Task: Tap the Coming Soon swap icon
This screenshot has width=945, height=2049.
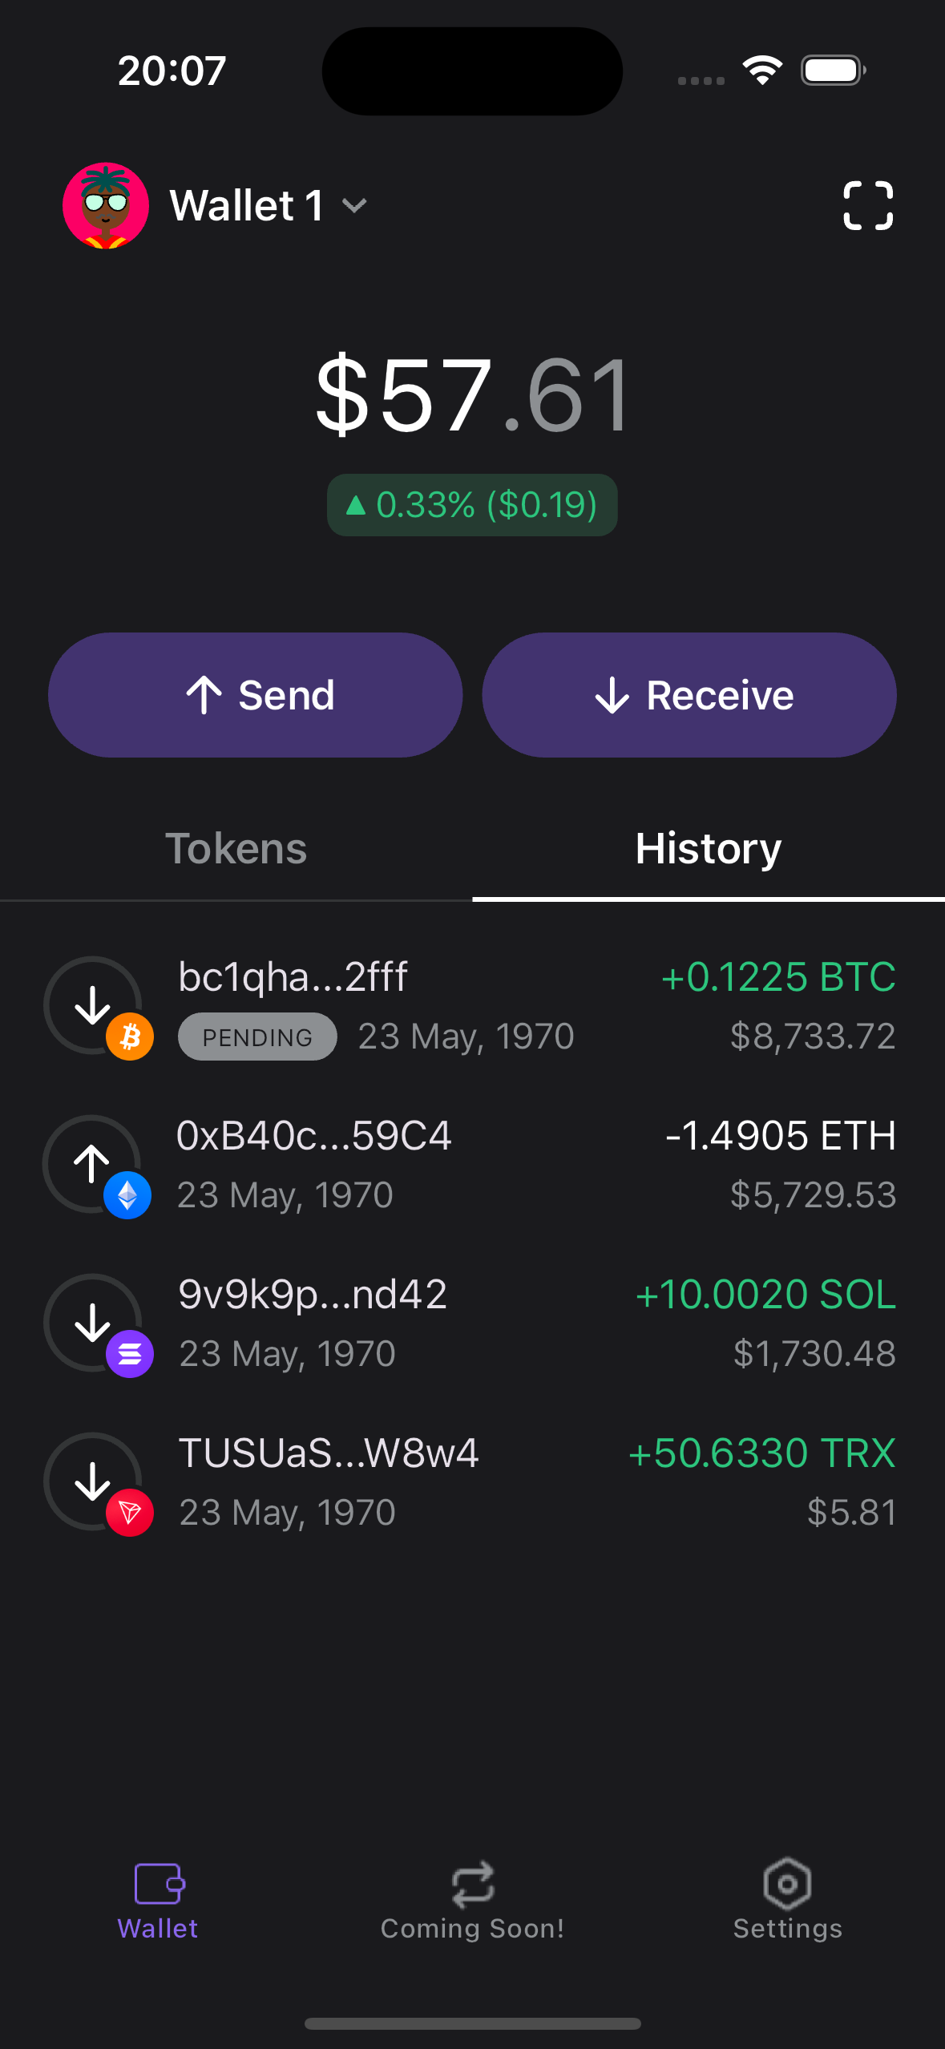Action: pyautogui.click(x=472, y=1883)
